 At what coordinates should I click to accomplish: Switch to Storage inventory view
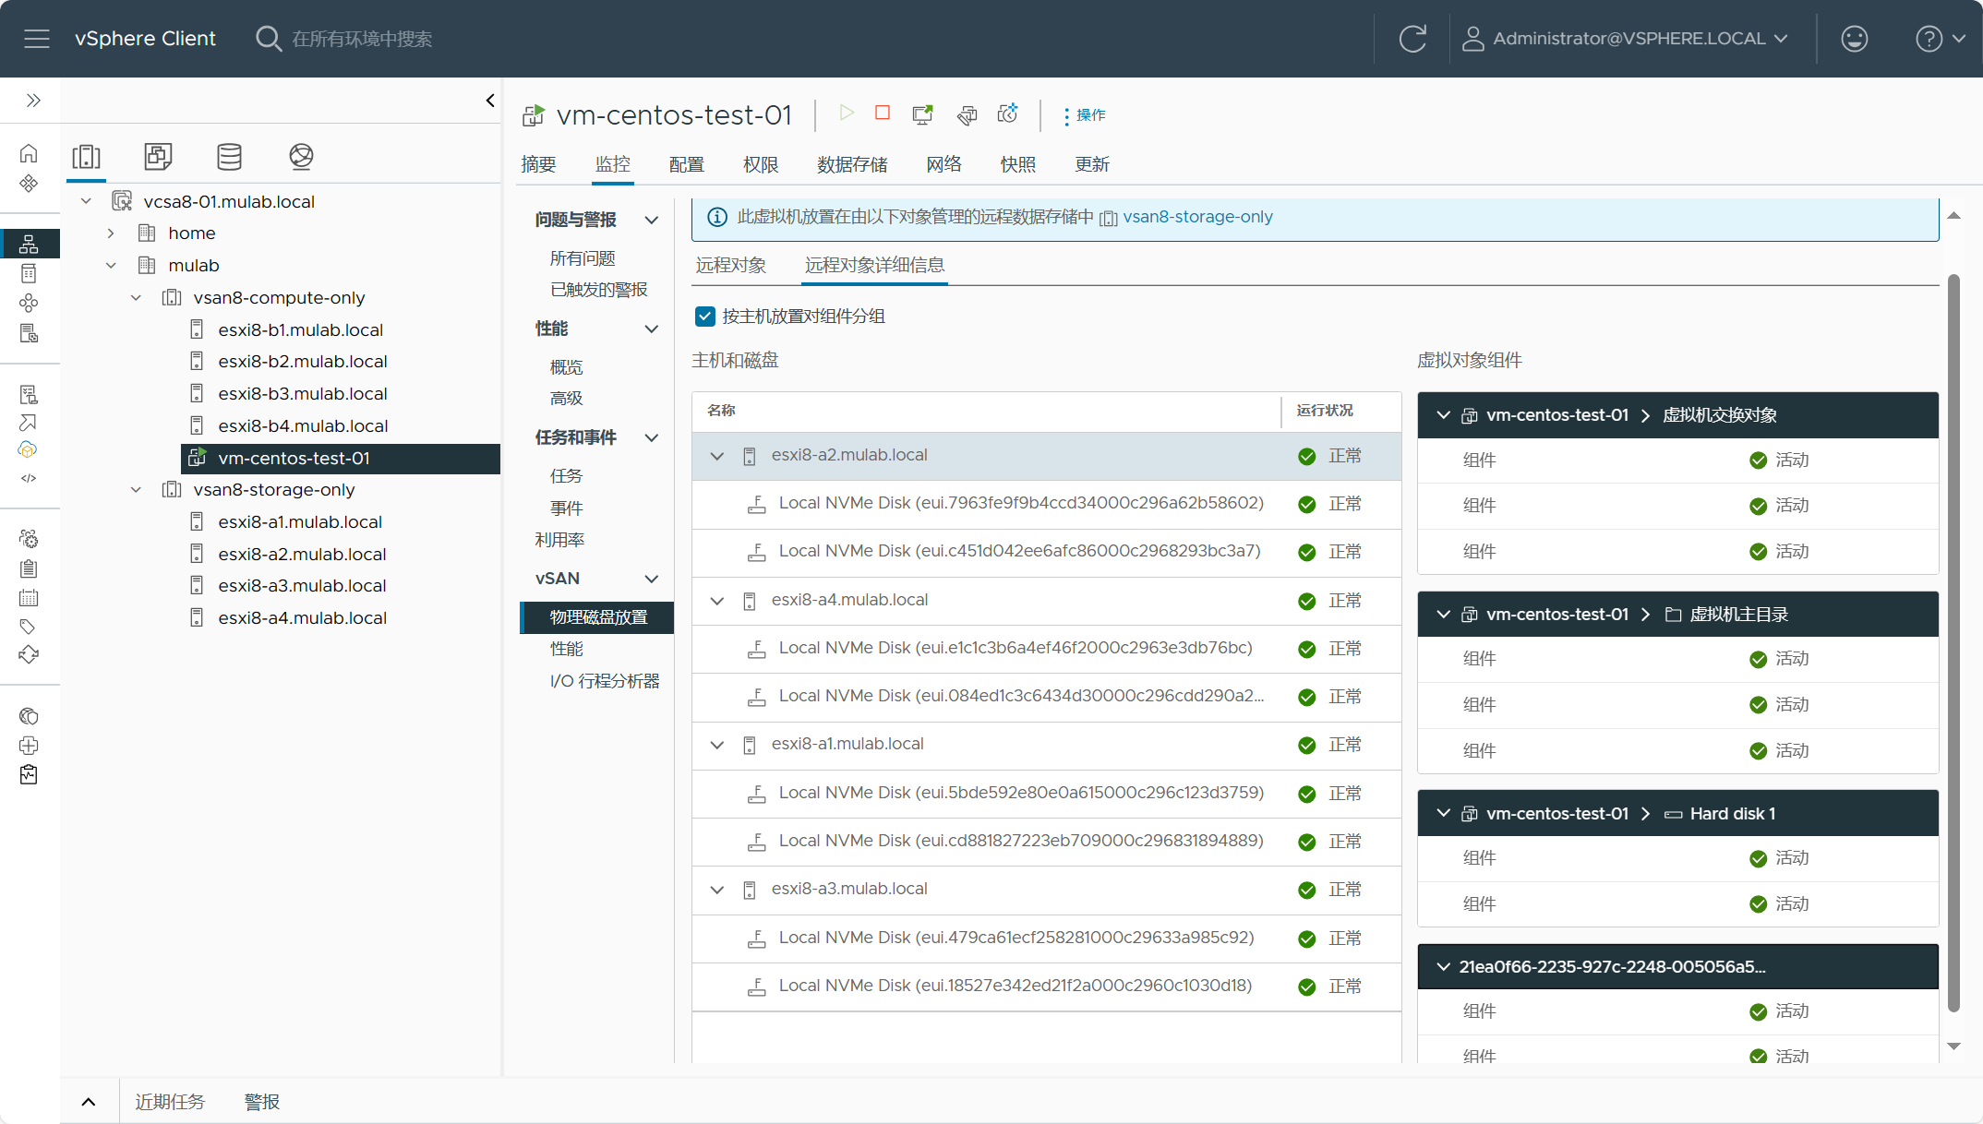[x=229, y=157]
